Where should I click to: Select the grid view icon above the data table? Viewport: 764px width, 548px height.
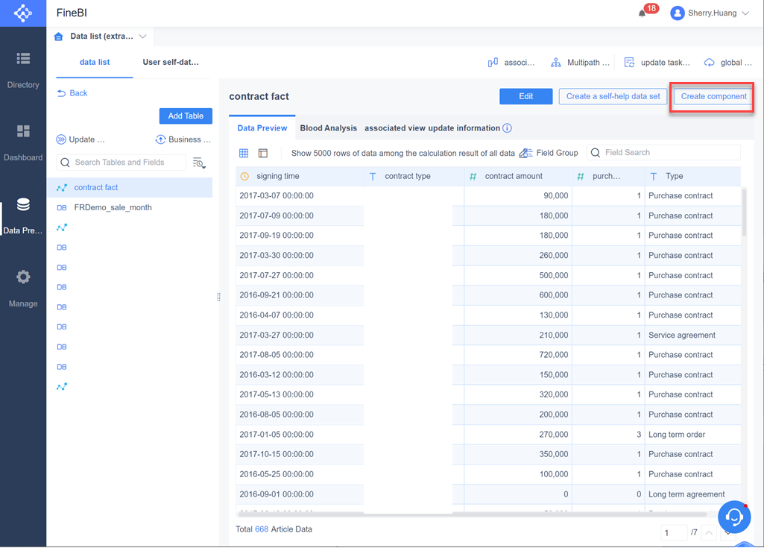(243, 152)
